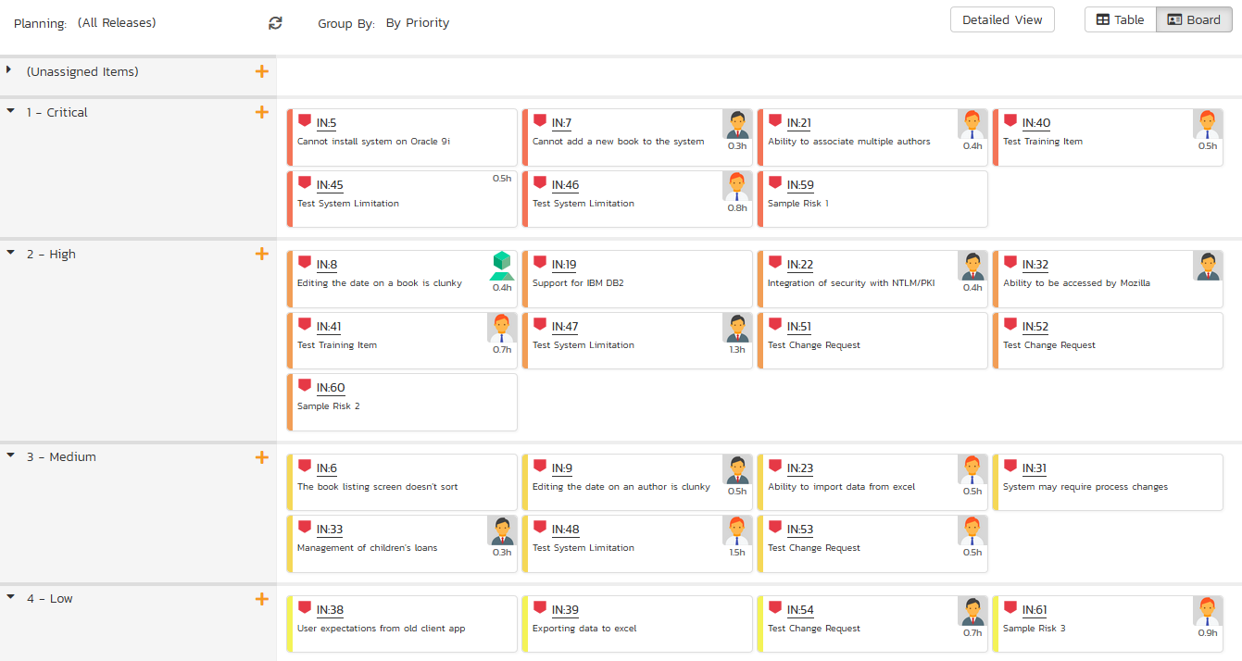The height and width of the screenshot is (661, 1242).
Task: Click yellow priority bar on IN:38 card
Action: 291,624
